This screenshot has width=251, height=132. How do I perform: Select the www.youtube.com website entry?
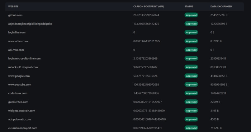(20, 84)
